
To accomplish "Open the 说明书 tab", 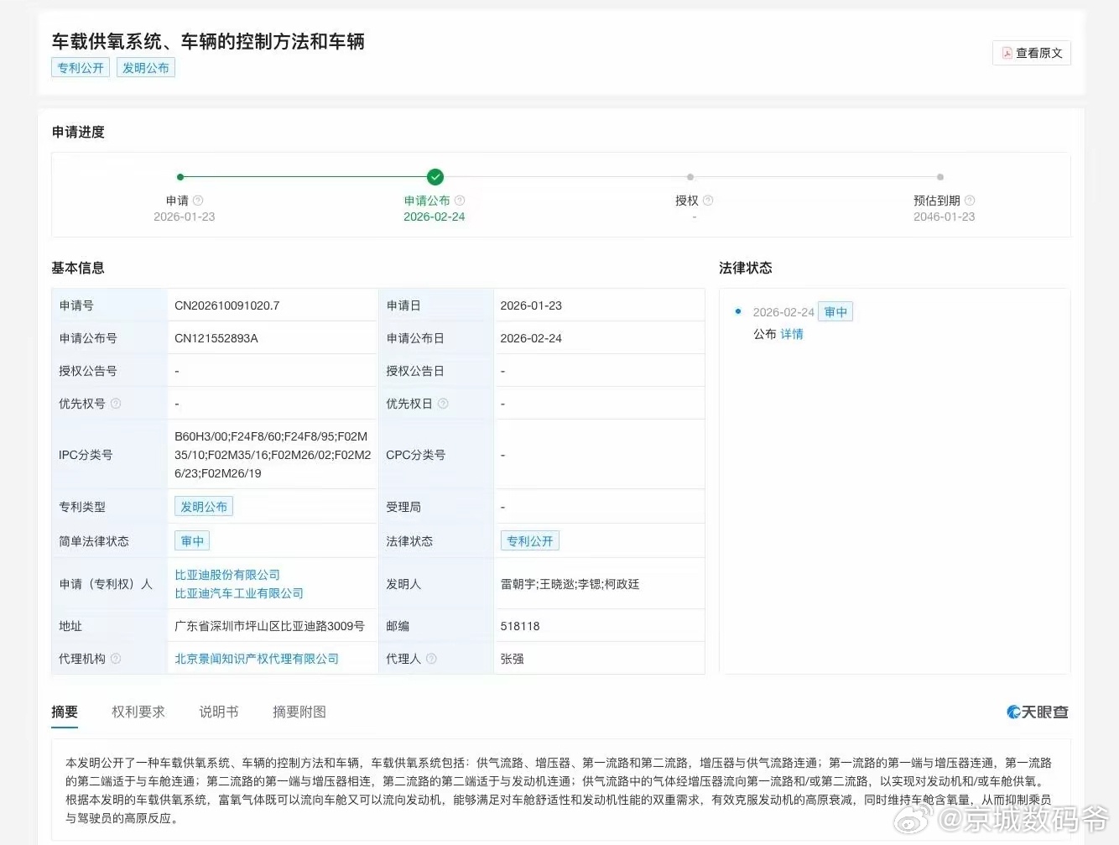I will tap(219, 712).
